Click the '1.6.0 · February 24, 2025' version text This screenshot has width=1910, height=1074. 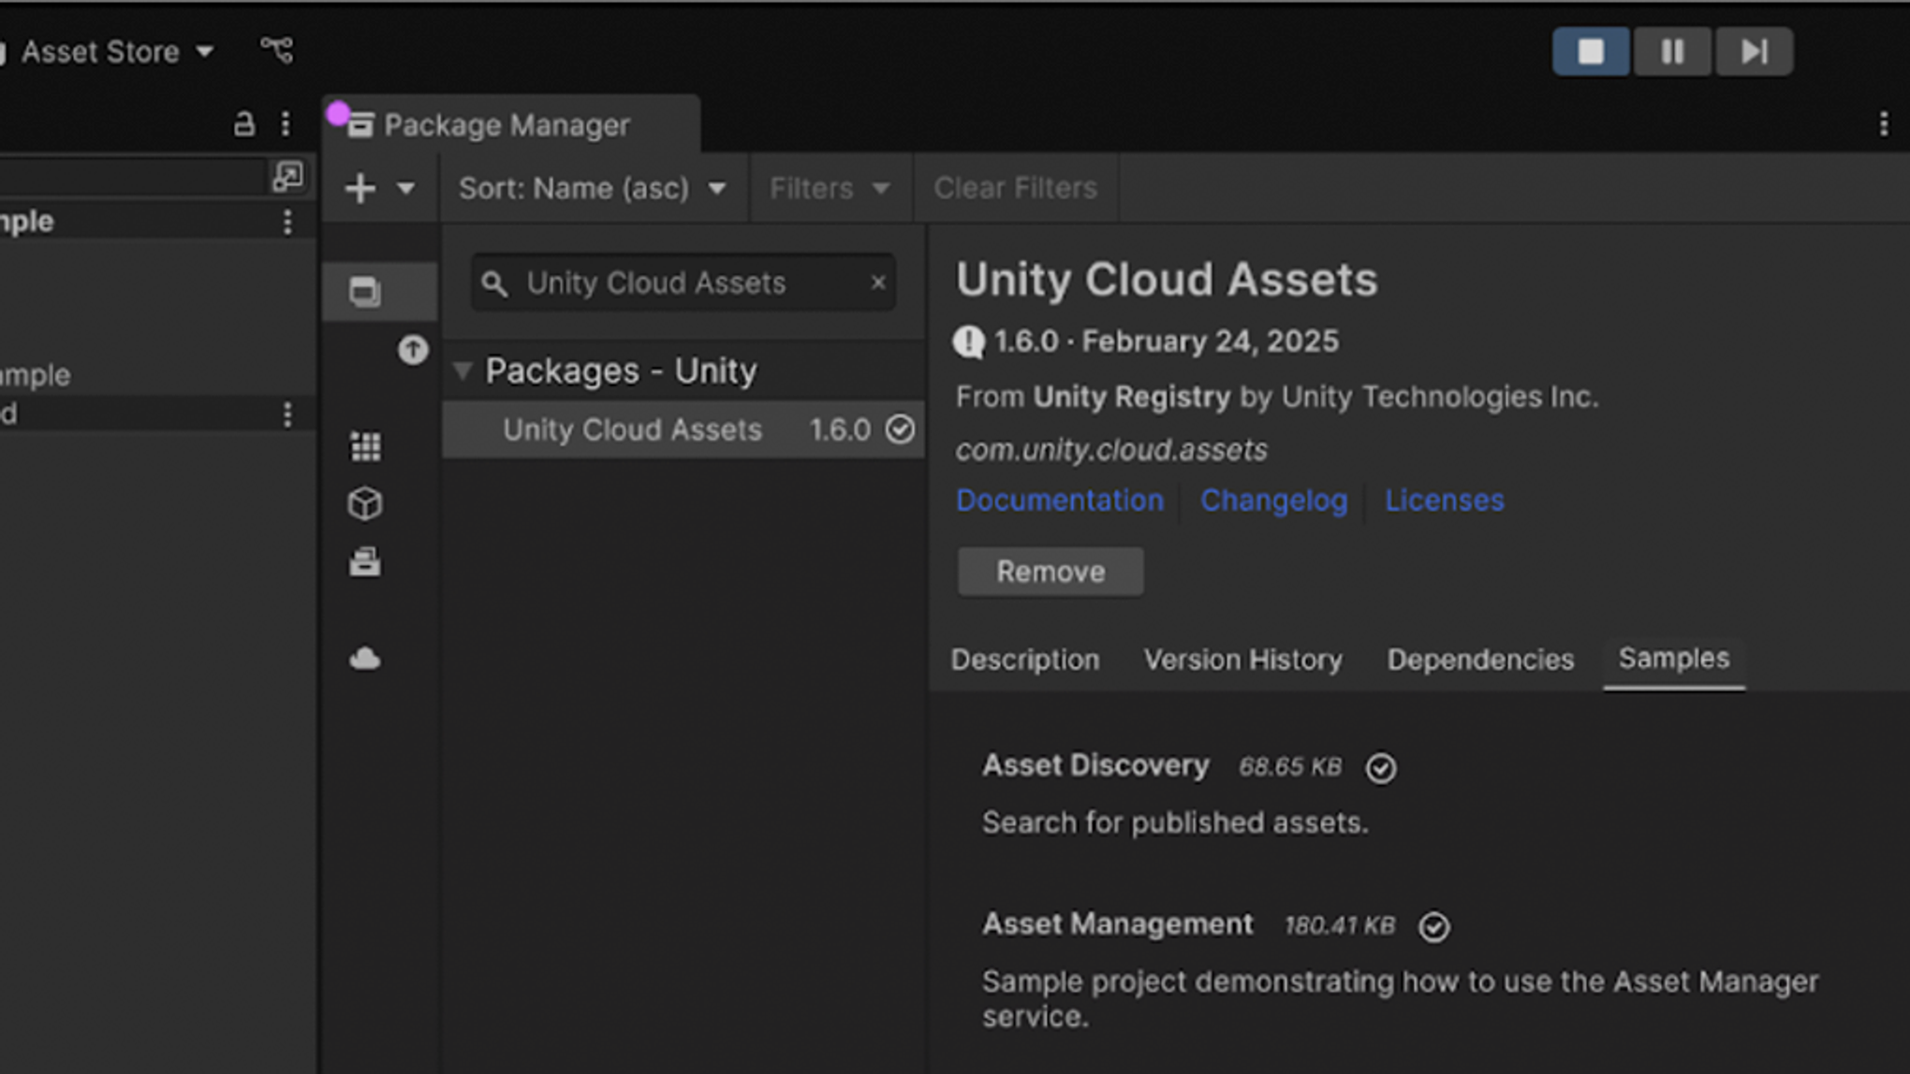[1167, 341]
